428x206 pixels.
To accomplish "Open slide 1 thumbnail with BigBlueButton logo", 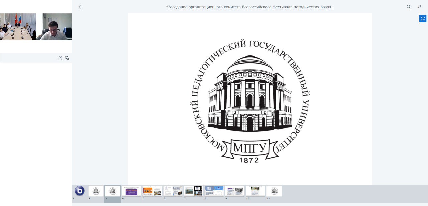I will coord(80,191).
